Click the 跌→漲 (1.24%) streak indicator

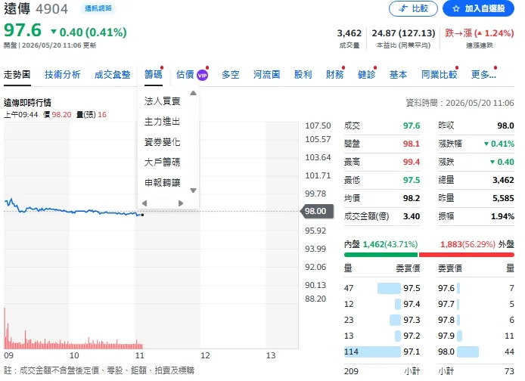480,33
